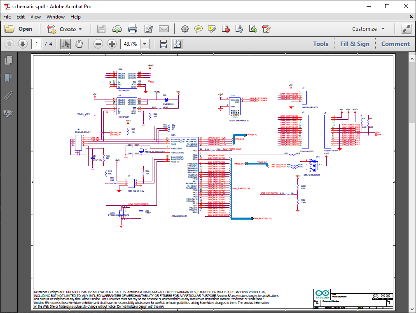Click the Edit PDF form icon
416x313 pixels.
(266, 29)
